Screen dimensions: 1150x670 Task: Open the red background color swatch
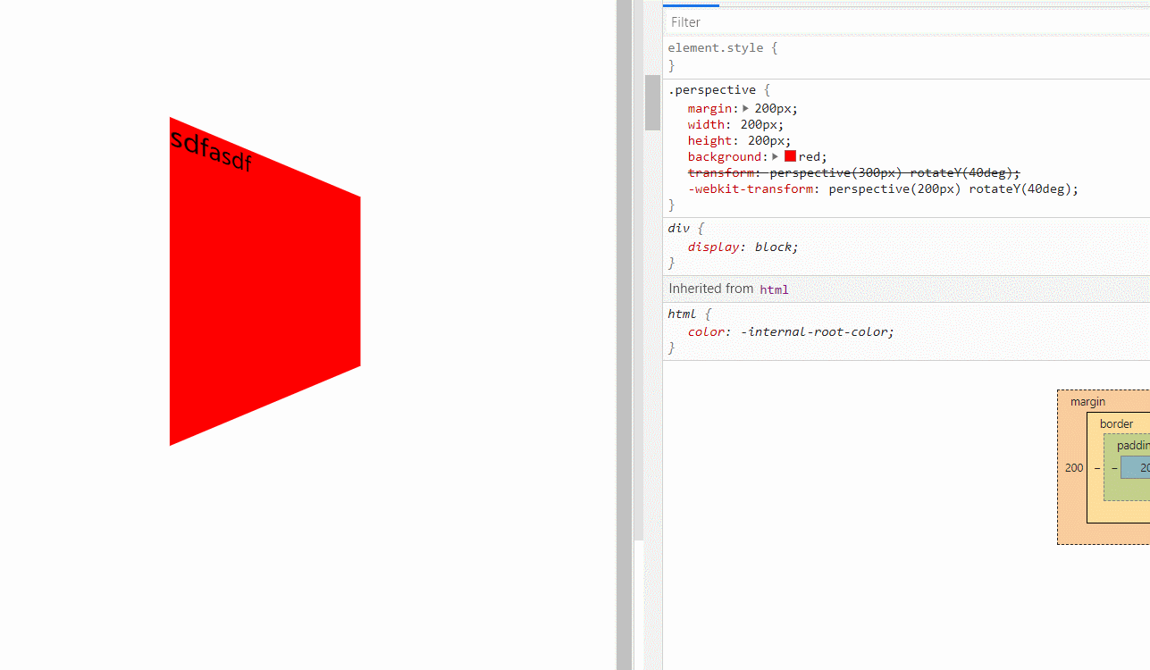790,156
